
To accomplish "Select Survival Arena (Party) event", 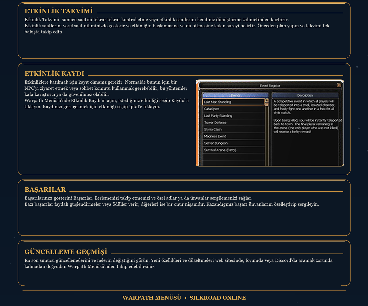I will pyautogui.click(x=233, y=150).
